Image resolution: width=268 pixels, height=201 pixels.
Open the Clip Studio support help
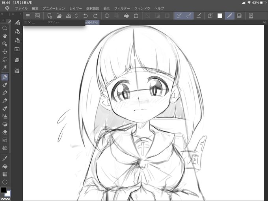(x=210, y=16)
